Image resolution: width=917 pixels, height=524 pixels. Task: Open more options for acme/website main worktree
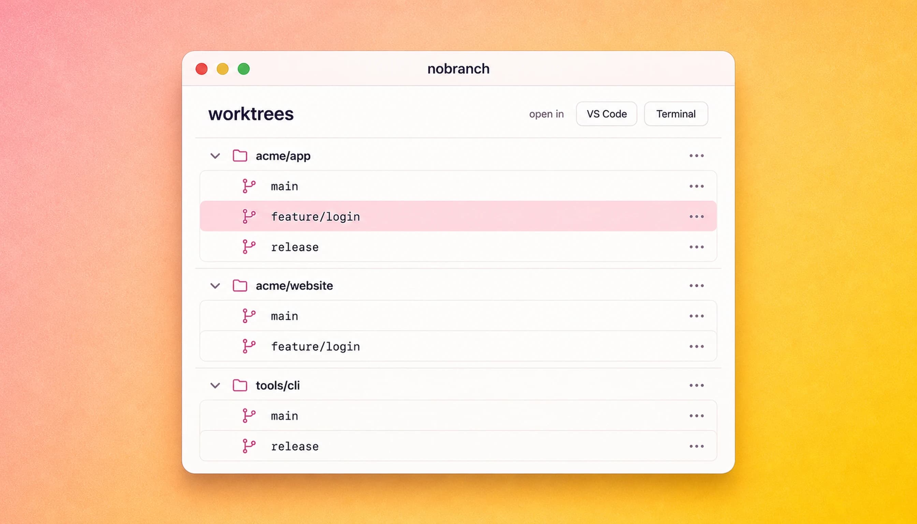click(x=696, y=316)
